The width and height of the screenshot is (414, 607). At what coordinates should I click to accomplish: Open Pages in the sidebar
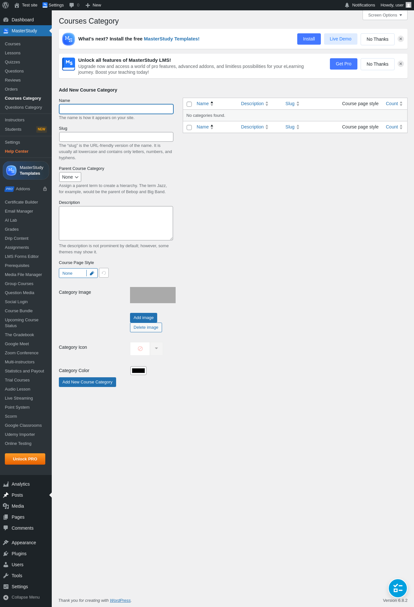click(26, 517)
